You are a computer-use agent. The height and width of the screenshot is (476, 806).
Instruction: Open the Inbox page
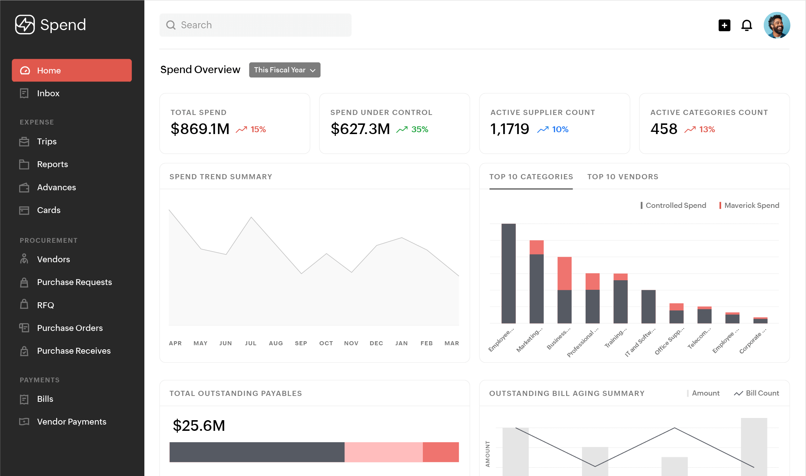click(48, 93)
